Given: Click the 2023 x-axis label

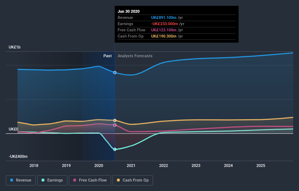Looking at the screenshot, I should (x=196, y=165).
